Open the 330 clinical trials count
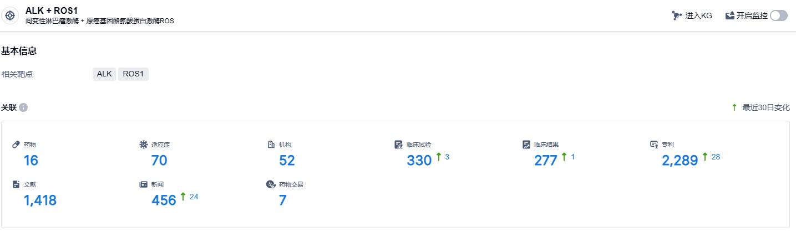Image resolution: width=796 pixels, height=232 pixels. (419, 161)
